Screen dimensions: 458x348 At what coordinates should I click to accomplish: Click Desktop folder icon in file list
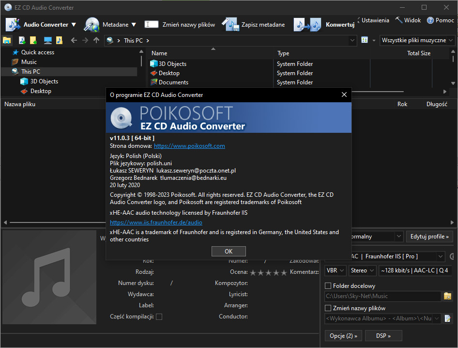[153, 73]
